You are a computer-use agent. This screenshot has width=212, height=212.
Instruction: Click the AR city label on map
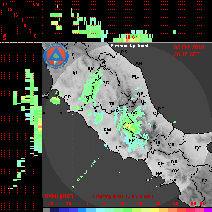click(91, 69)
